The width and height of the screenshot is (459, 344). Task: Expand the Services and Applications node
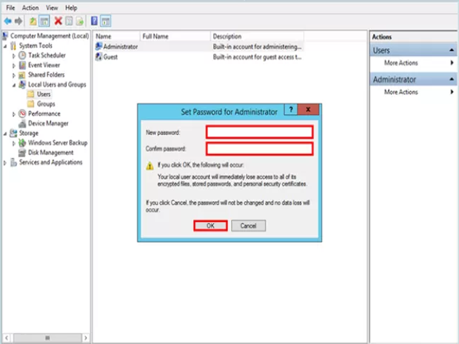pos(5,163)
